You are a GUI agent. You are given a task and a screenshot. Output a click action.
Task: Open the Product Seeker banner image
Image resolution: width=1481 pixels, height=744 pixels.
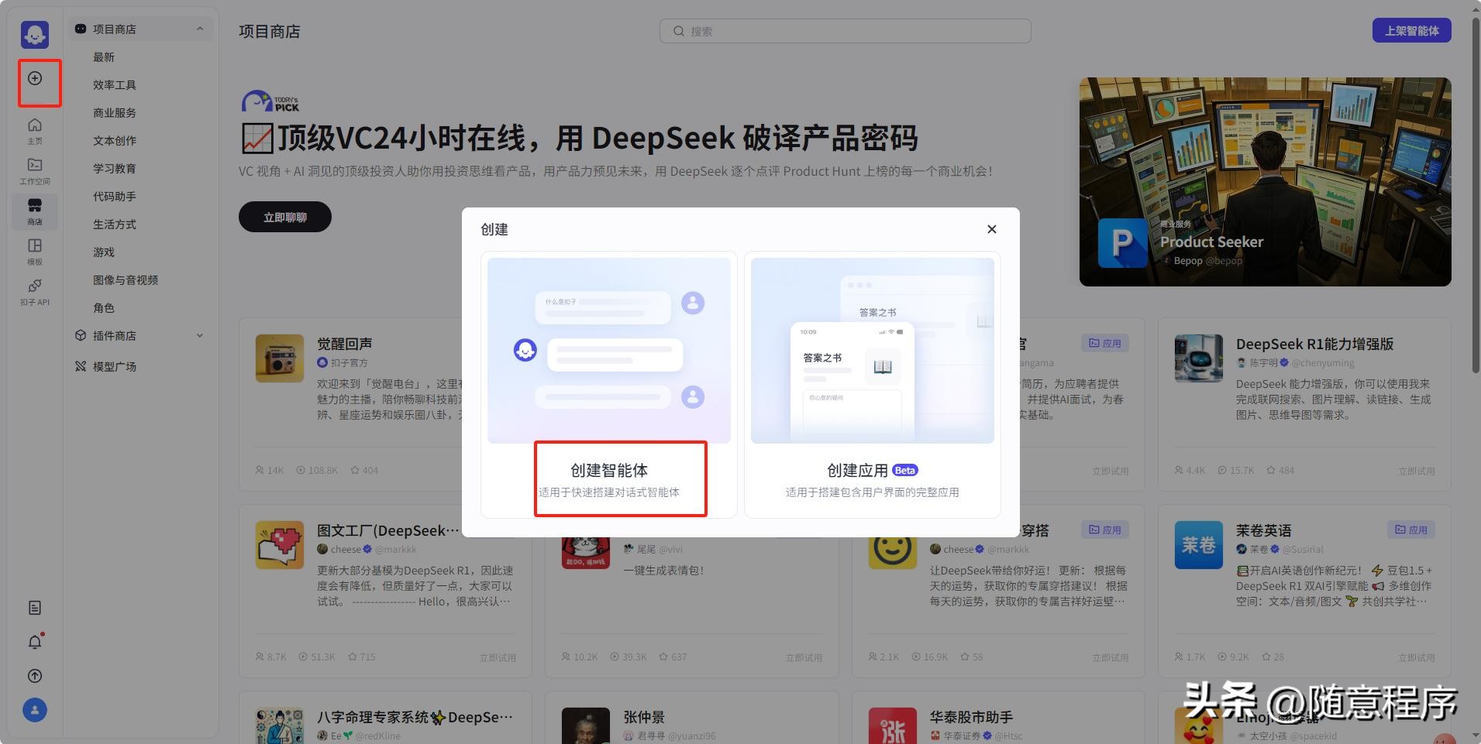(x=1265, y=182)
